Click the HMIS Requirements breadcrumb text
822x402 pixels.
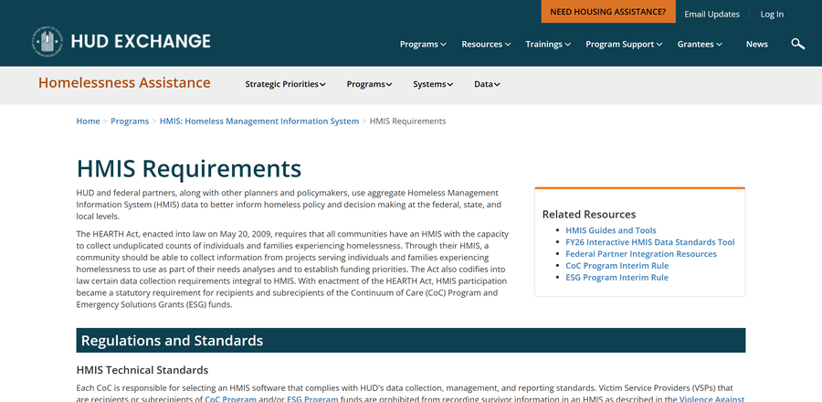pyautogui.click(x=408, y=122)
